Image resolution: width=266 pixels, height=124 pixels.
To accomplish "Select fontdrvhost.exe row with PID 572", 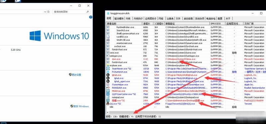I will click(x=186, y=49).
